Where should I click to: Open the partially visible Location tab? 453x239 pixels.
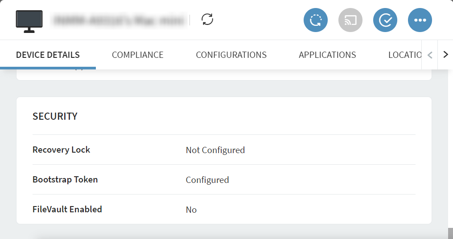tap(404, 55)
